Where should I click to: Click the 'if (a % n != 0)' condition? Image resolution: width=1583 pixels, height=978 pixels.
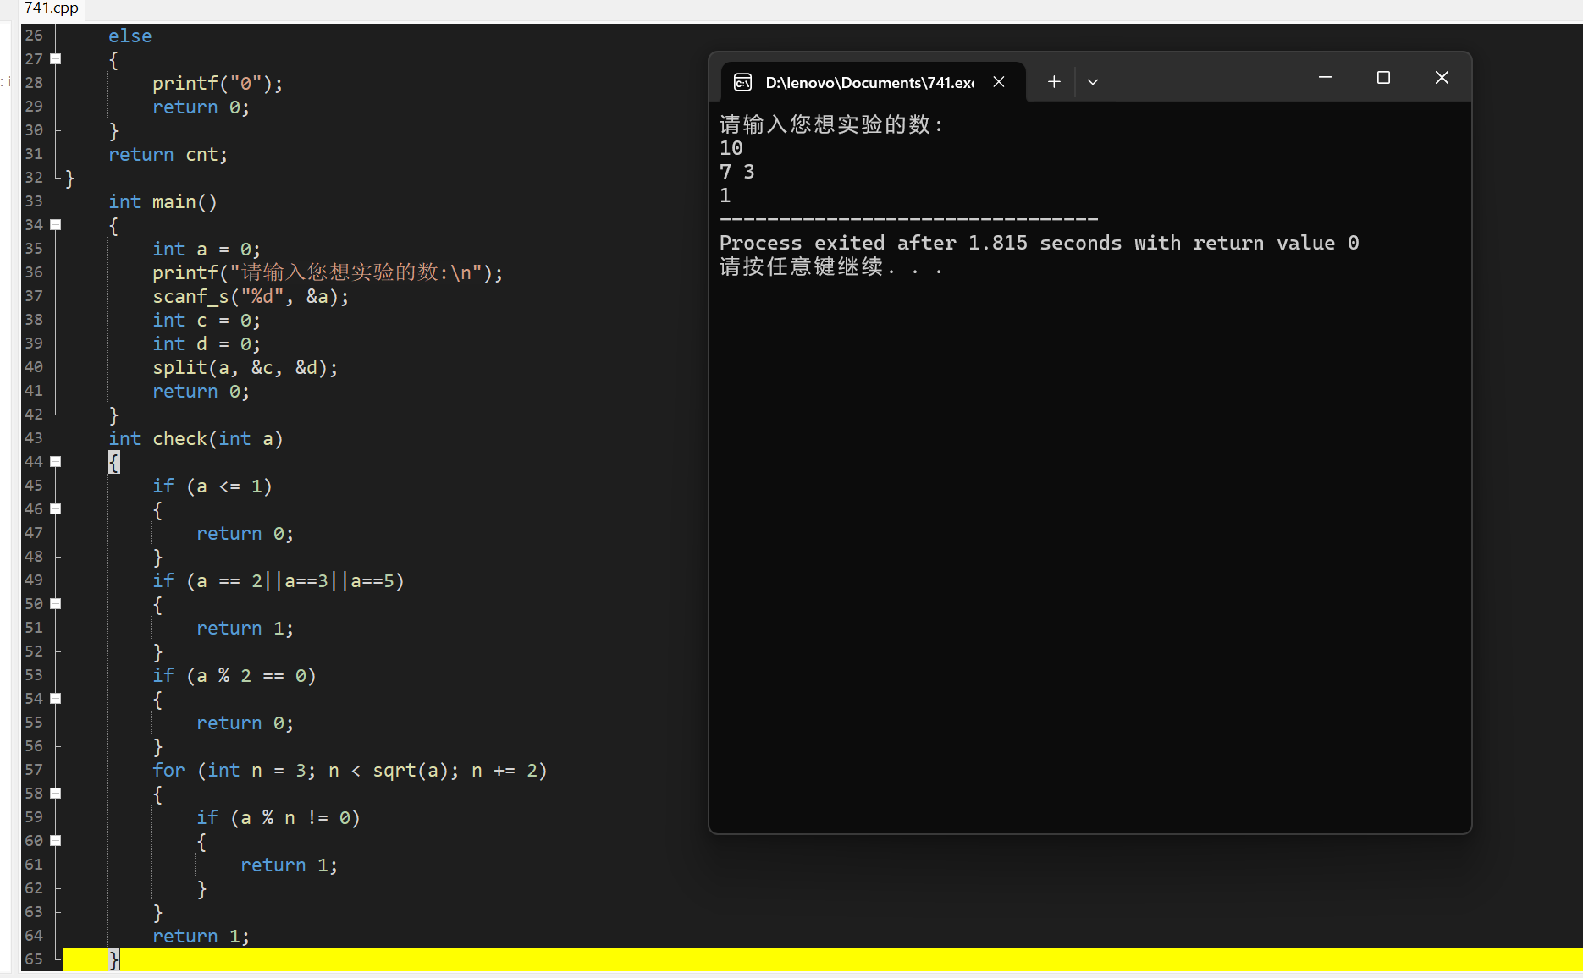279,818
